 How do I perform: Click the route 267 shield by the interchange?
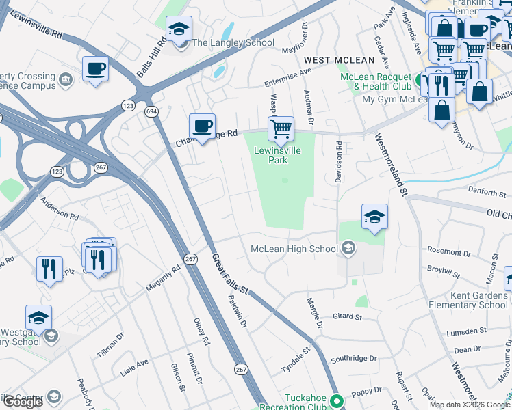101,167
